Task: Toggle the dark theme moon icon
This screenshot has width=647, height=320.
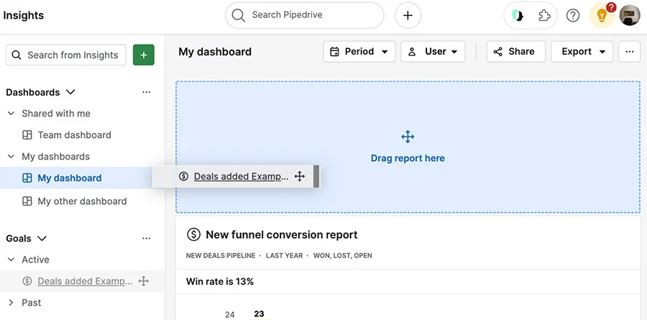Action: point(518,15)
